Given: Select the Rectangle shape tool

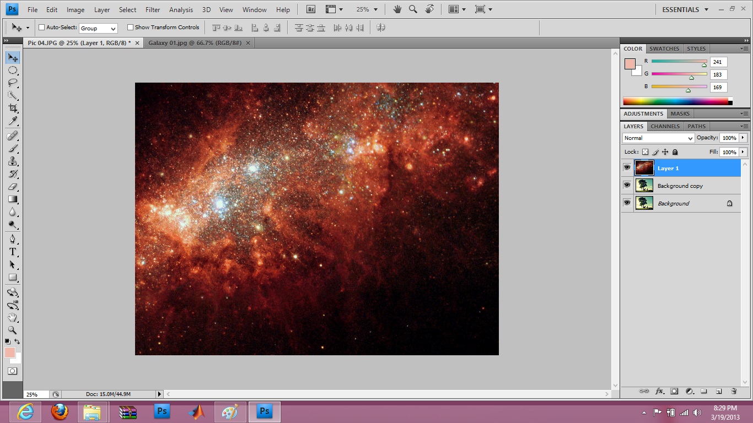Looking at the screenshot, I should (x=13, y=278).
